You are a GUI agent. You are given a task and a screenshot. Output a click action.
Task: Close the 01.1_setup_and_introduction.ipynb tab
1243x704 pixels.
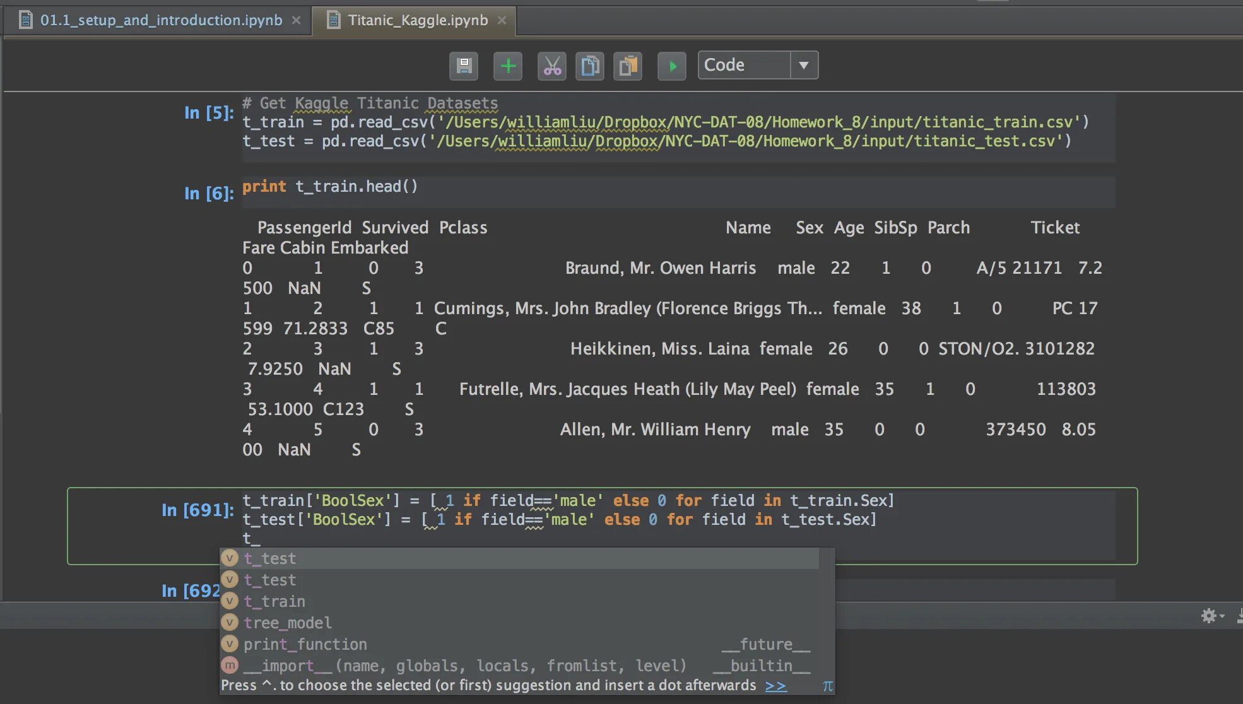[x=296, y=20]
